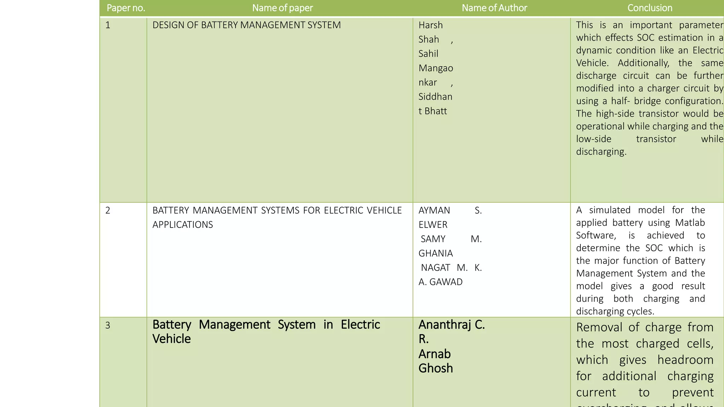
Task: Click 'DESIGN OF BATTERY MANAGEMENT SYSTEM' title
Action: coord(246,25)
